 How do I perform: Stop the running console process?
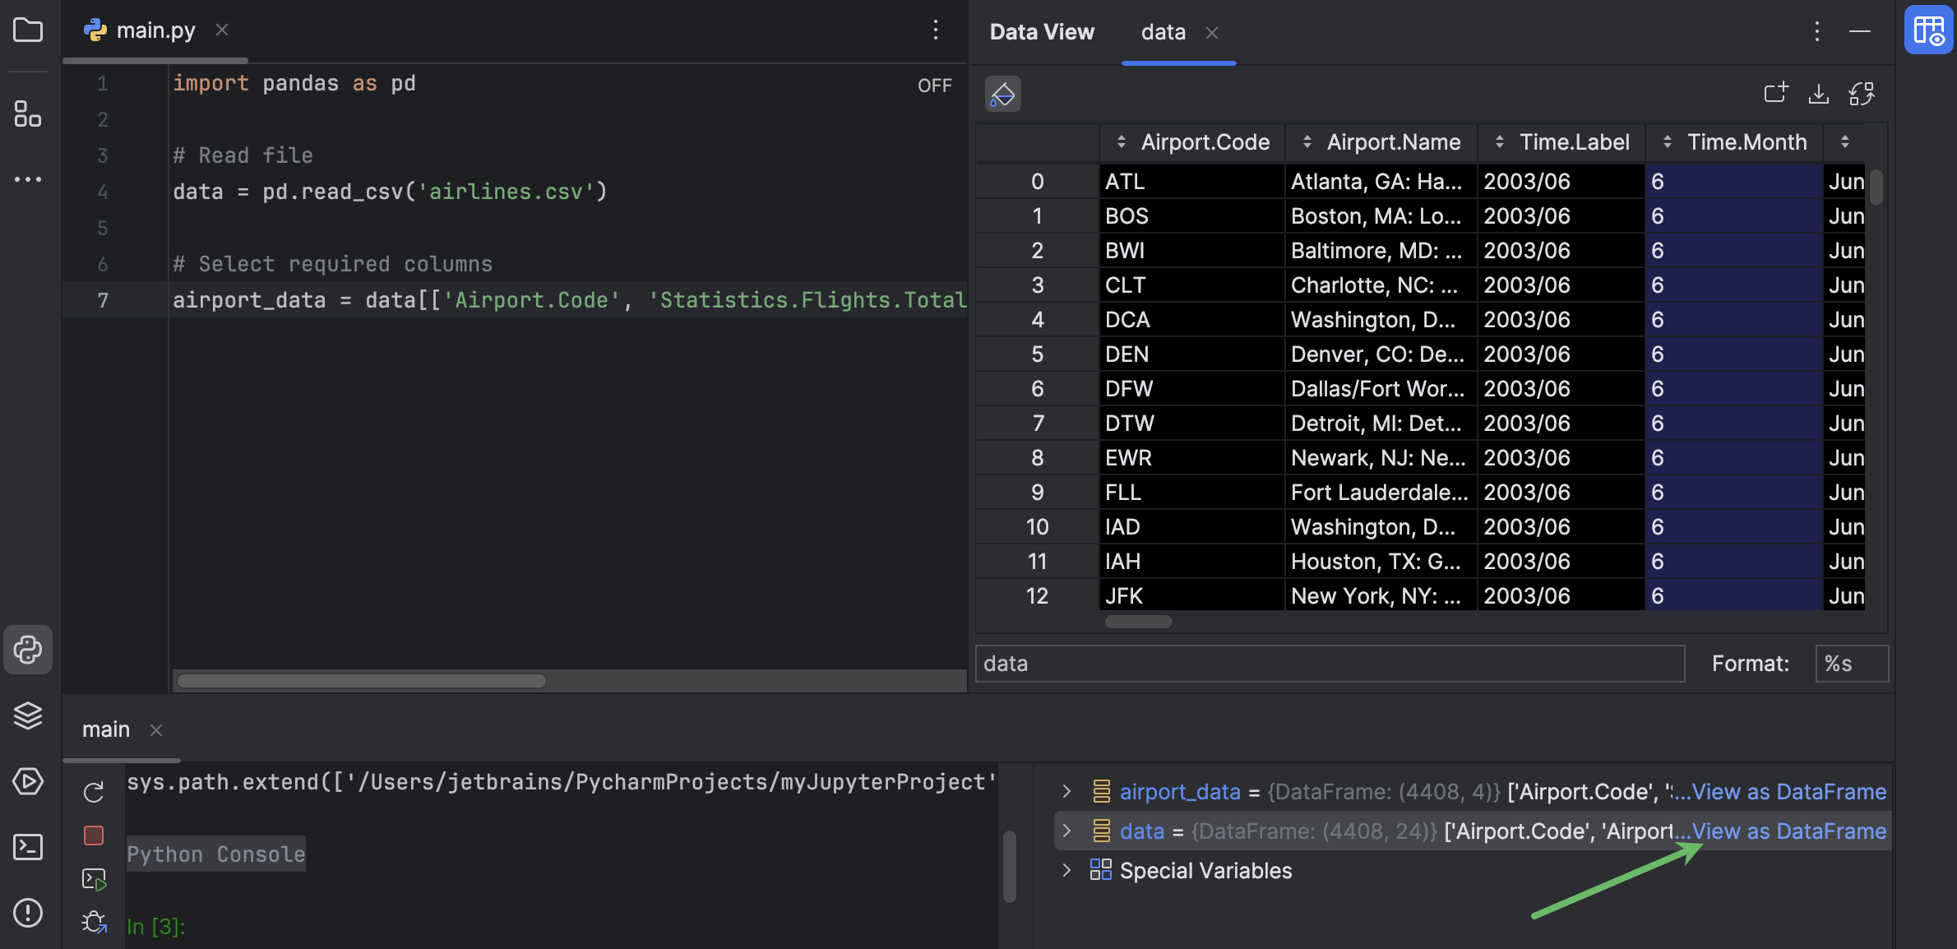click(94, 835)
